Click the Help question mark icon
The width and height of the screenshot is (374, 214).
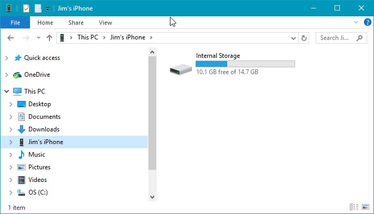368,23
